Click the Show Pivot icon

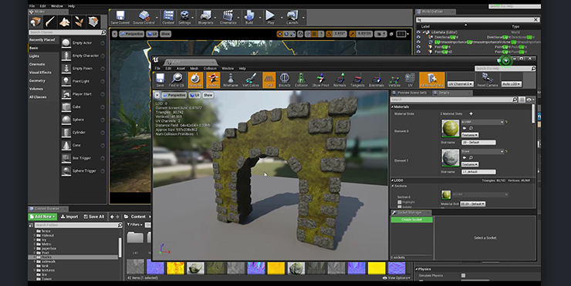tap(320, 80)
